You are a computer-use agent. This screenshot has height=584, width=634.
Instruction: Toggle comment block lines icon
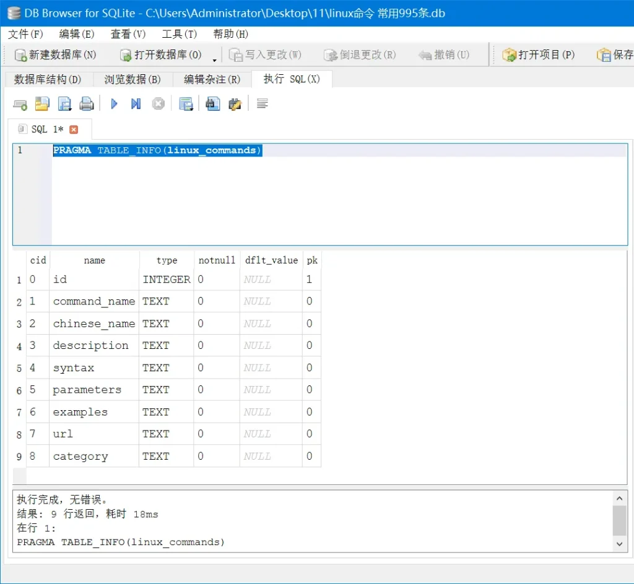262,104
